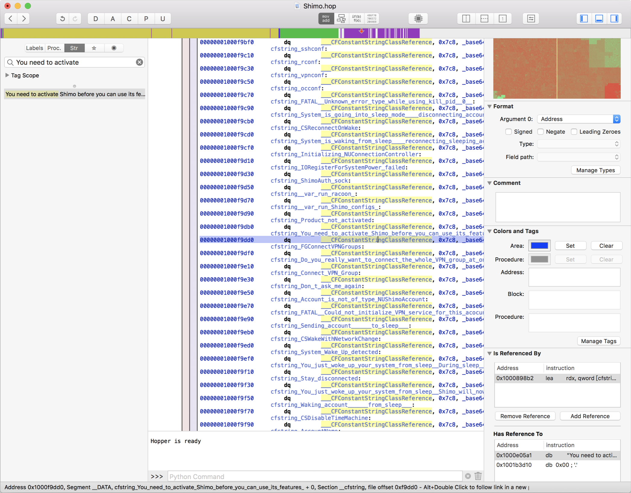Open the Argument 0 Address dropdown
631x493 pixels.
coord(579,119)
